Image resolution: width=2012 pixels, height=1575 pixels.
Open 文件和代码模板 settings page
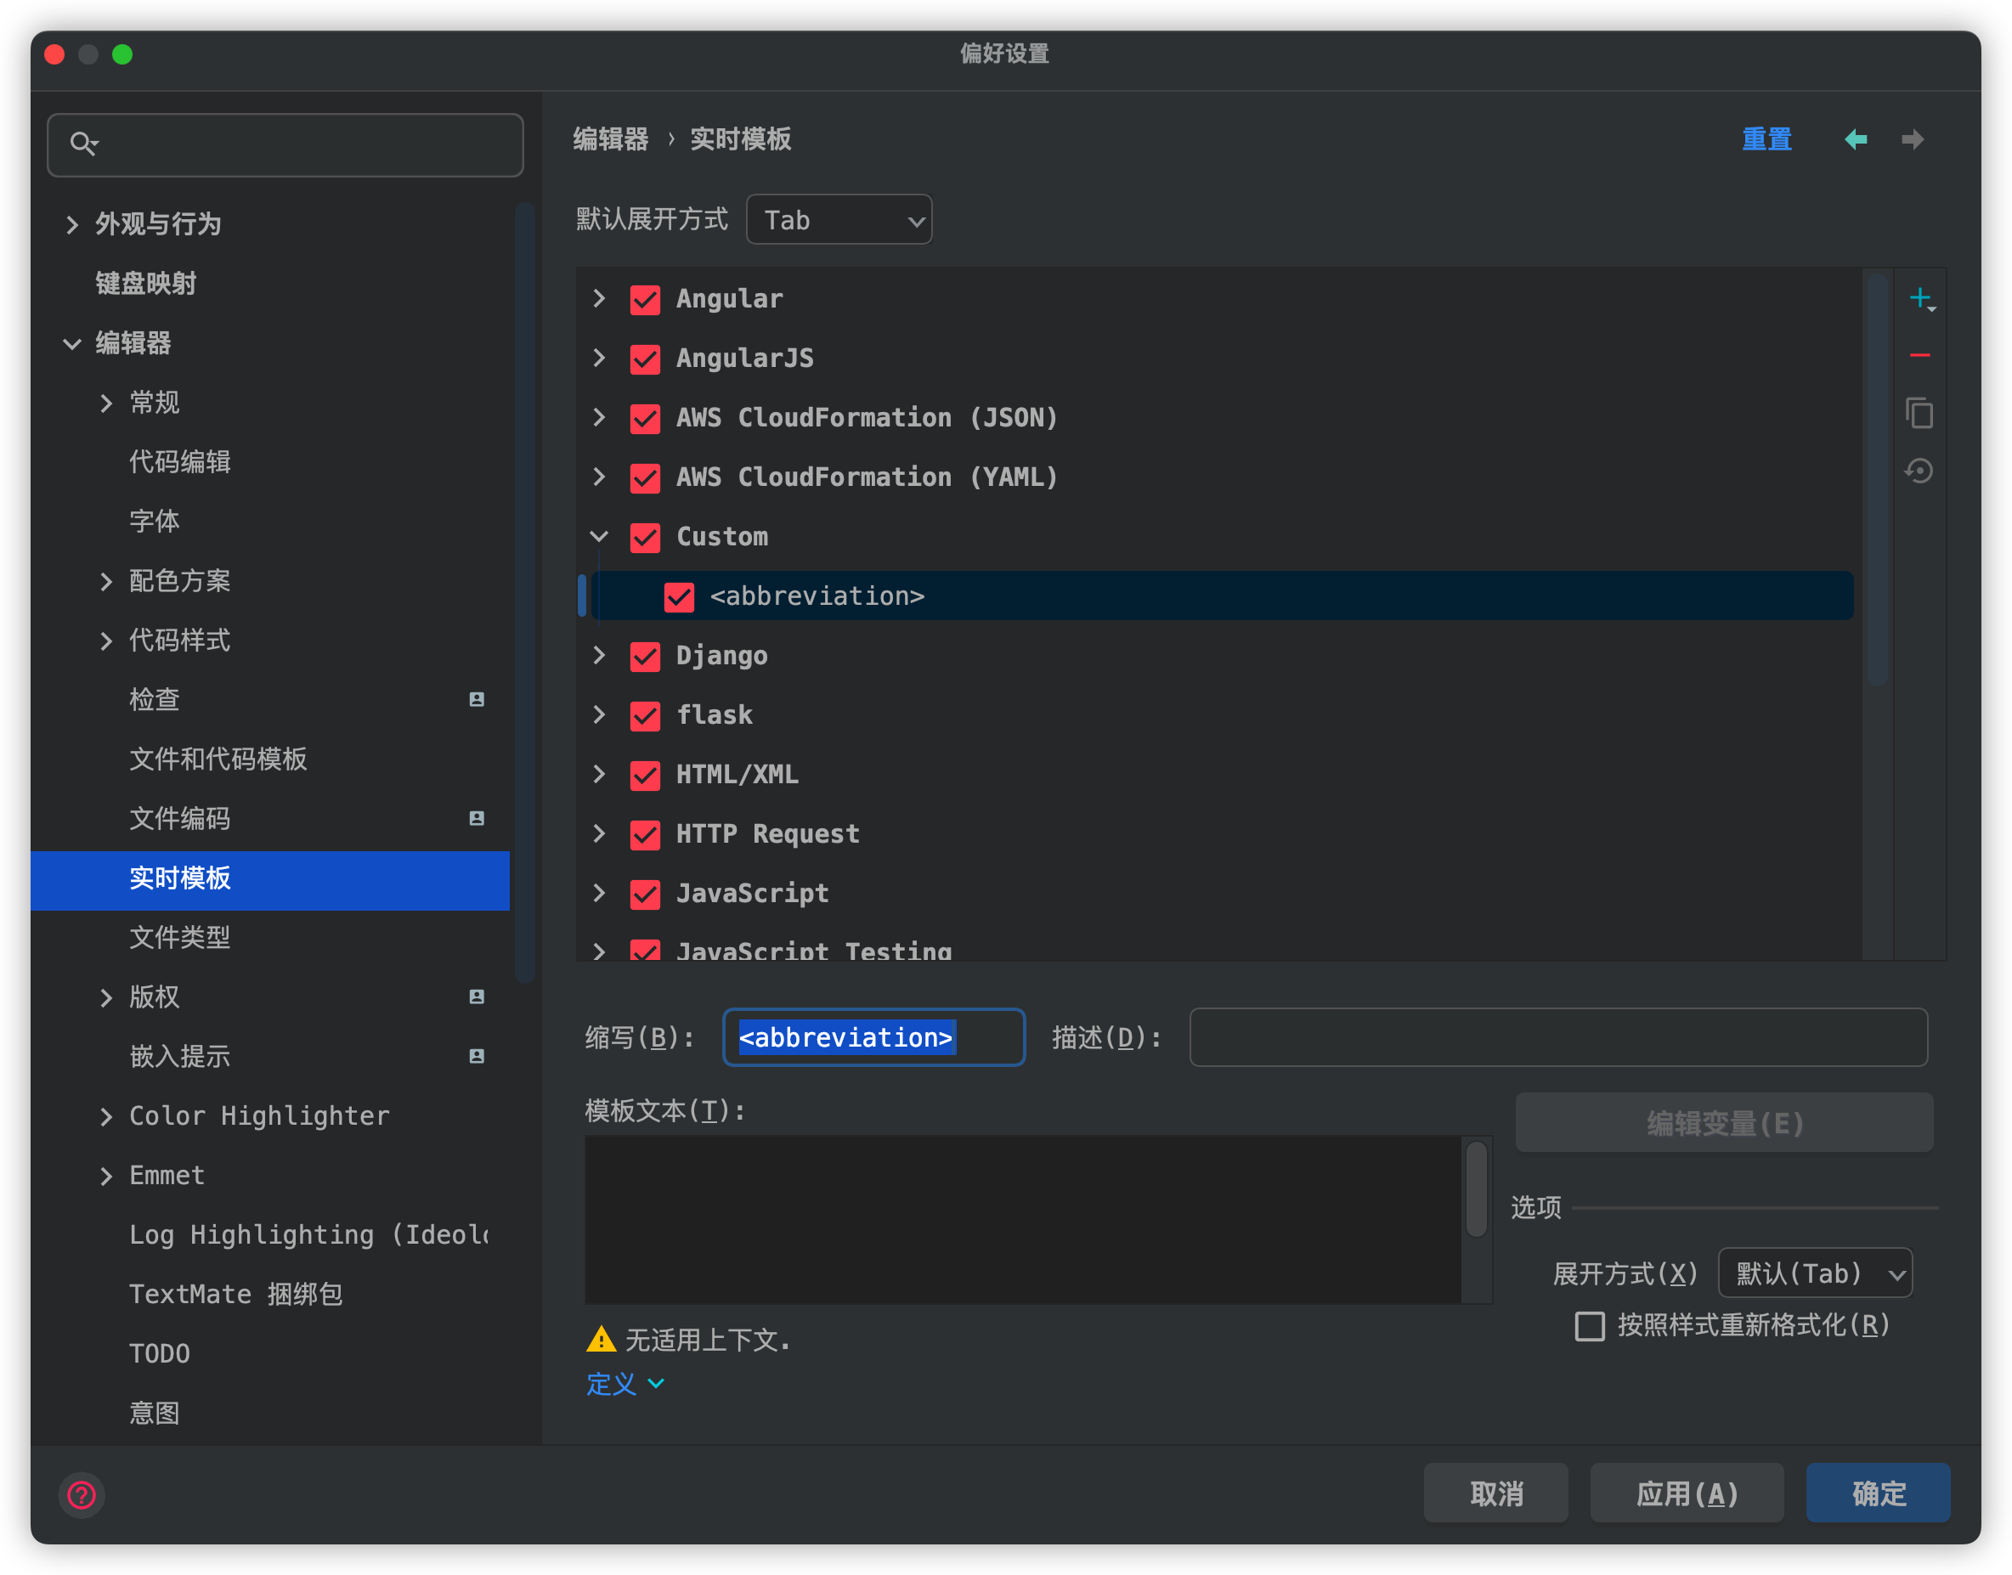pyautogui.click(x=218, y=759)
